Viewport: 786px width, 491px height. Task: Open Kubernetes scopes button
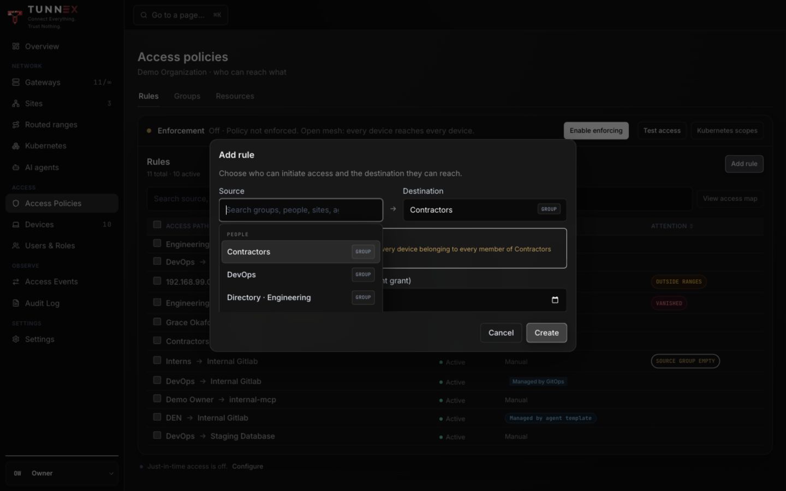(727, 131)
